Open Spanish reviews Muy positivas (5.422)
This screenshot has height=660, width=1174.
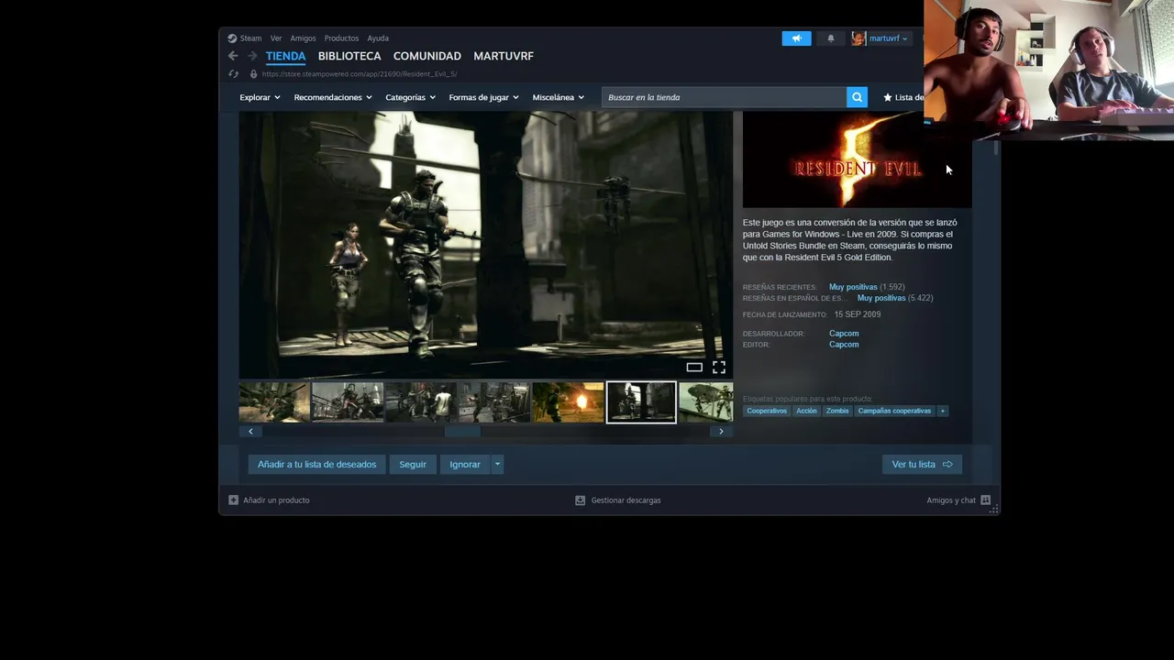coord(895,298)
